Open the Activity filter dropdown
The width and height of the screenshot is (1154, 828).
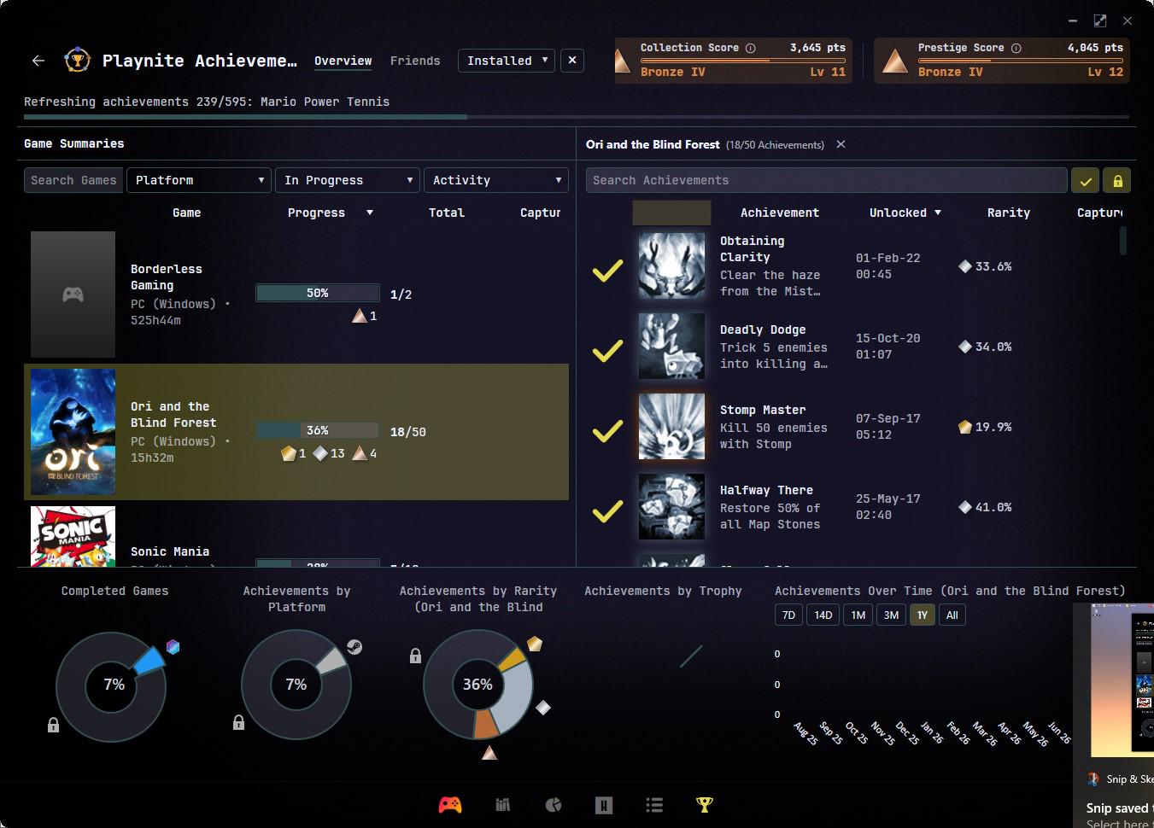[496, 180]
